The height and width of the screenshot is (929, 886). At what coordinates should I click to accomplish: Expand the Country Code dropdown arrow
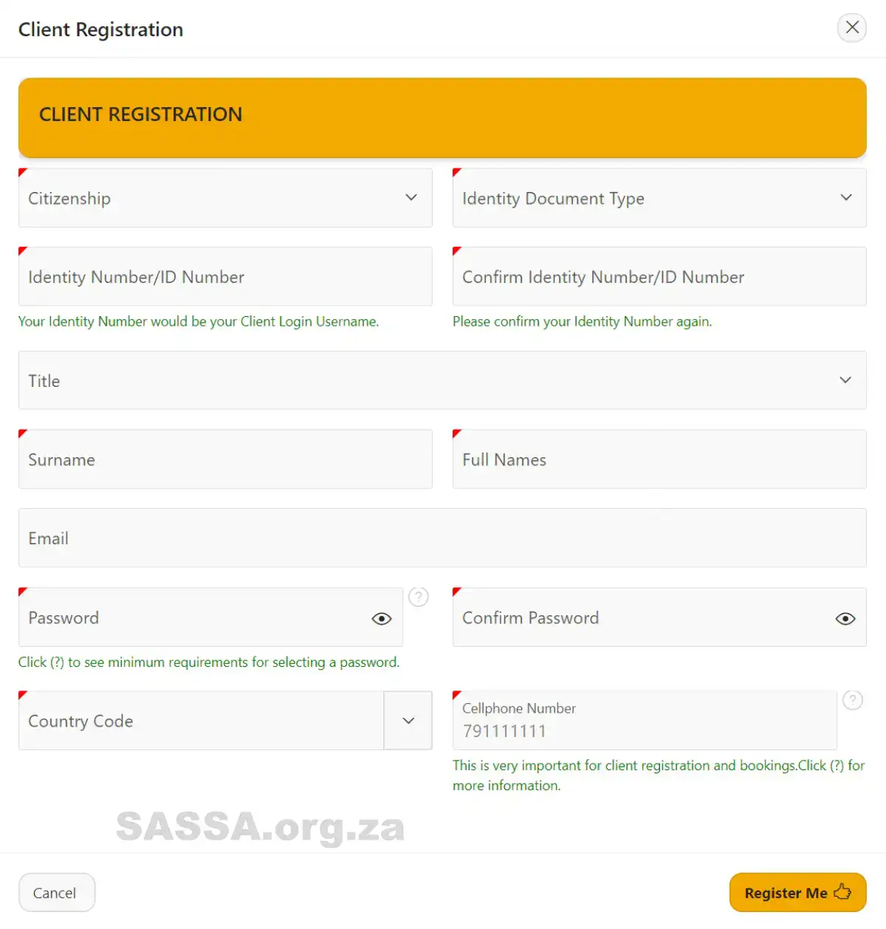[408, 721]
